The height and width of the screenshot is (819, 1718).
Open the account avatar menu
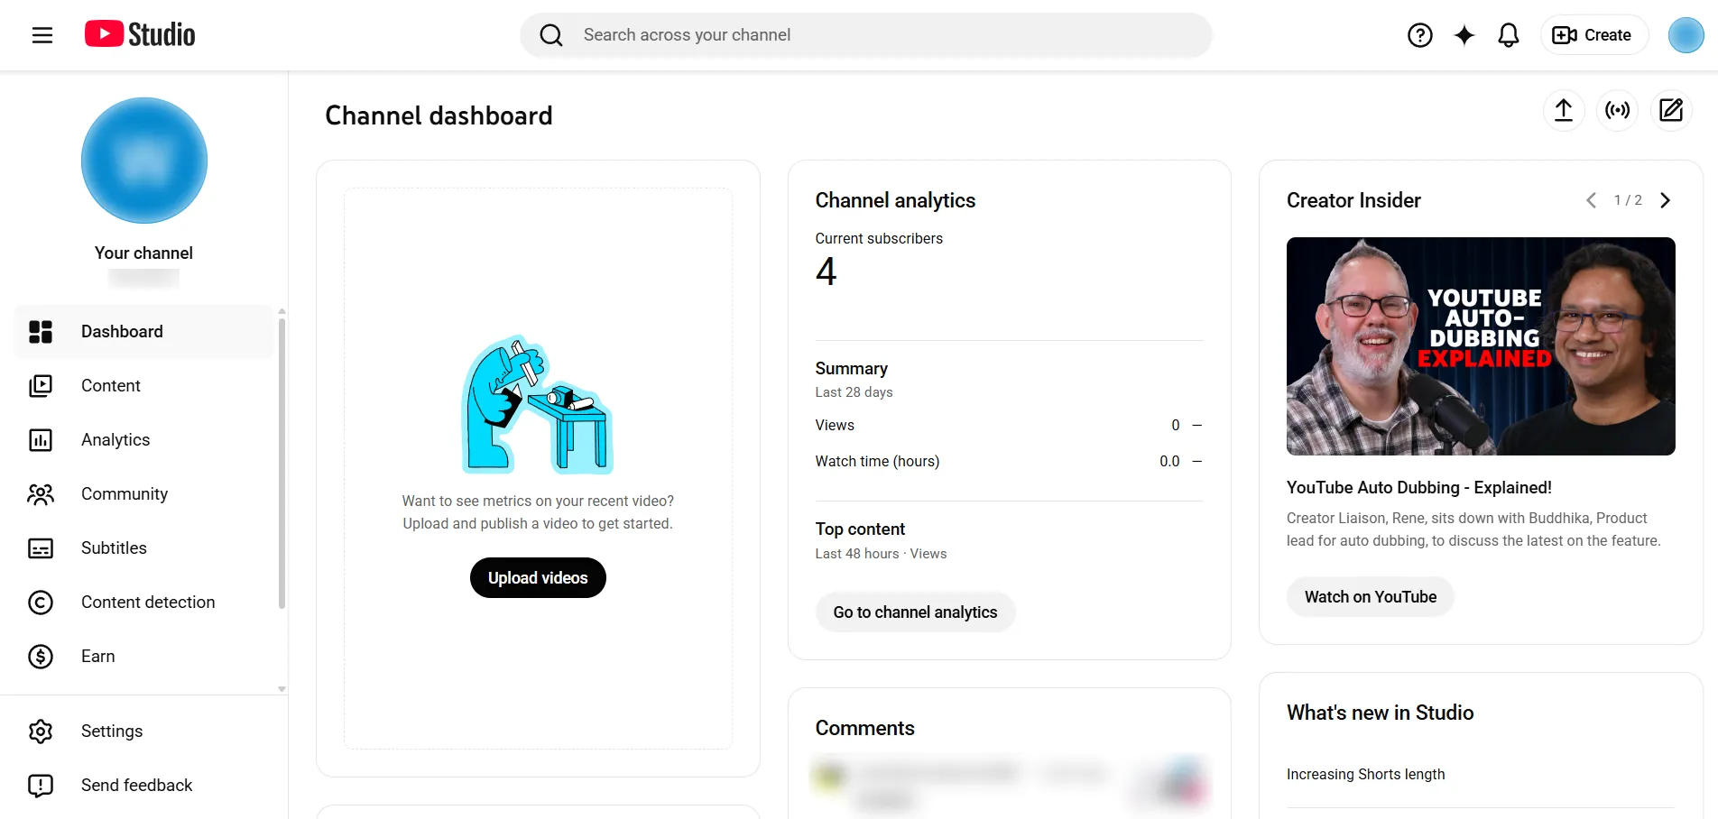click(x=1685, y=35)
